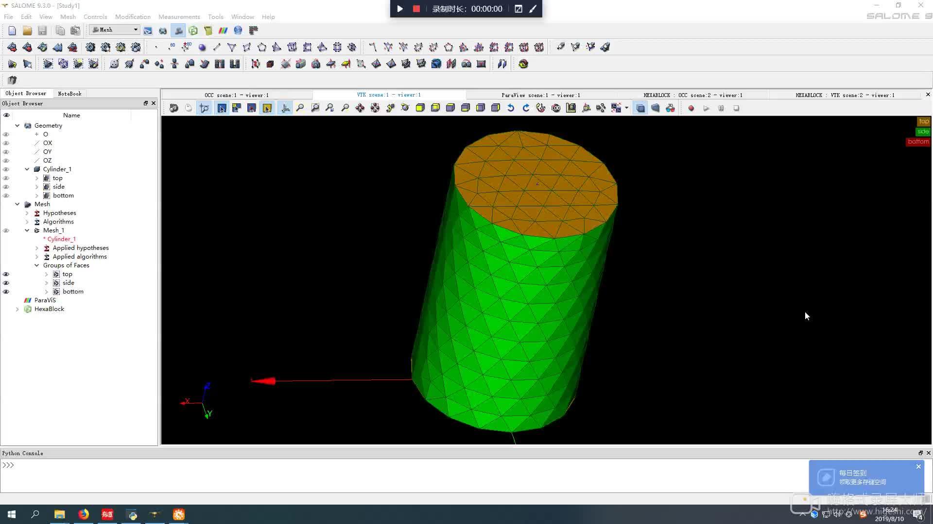Image resolution: width=933 pixels, height=524 pixels.
Task: Click the New document icon
Action: (12, 31)
